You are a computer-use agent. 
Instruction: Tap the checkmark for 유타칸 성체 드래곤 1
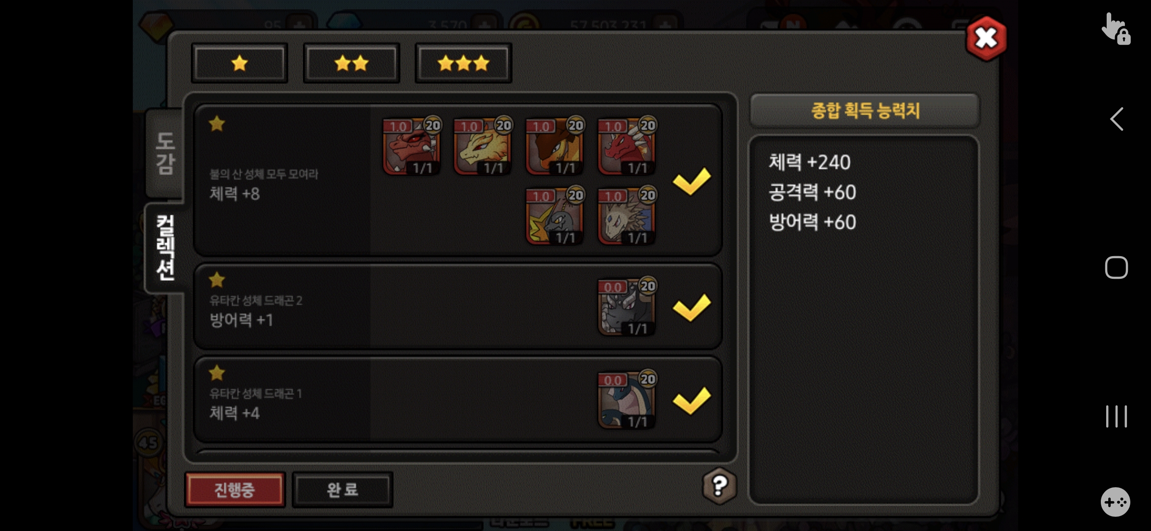pos(692,401)
